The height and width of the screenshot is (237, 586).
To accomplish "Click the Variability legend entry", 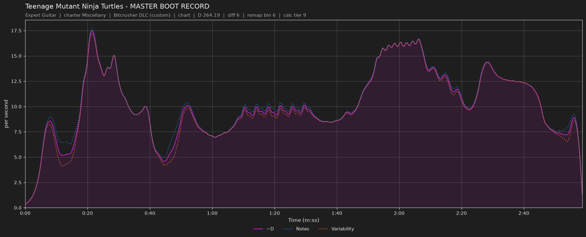I will coord(336,229).
